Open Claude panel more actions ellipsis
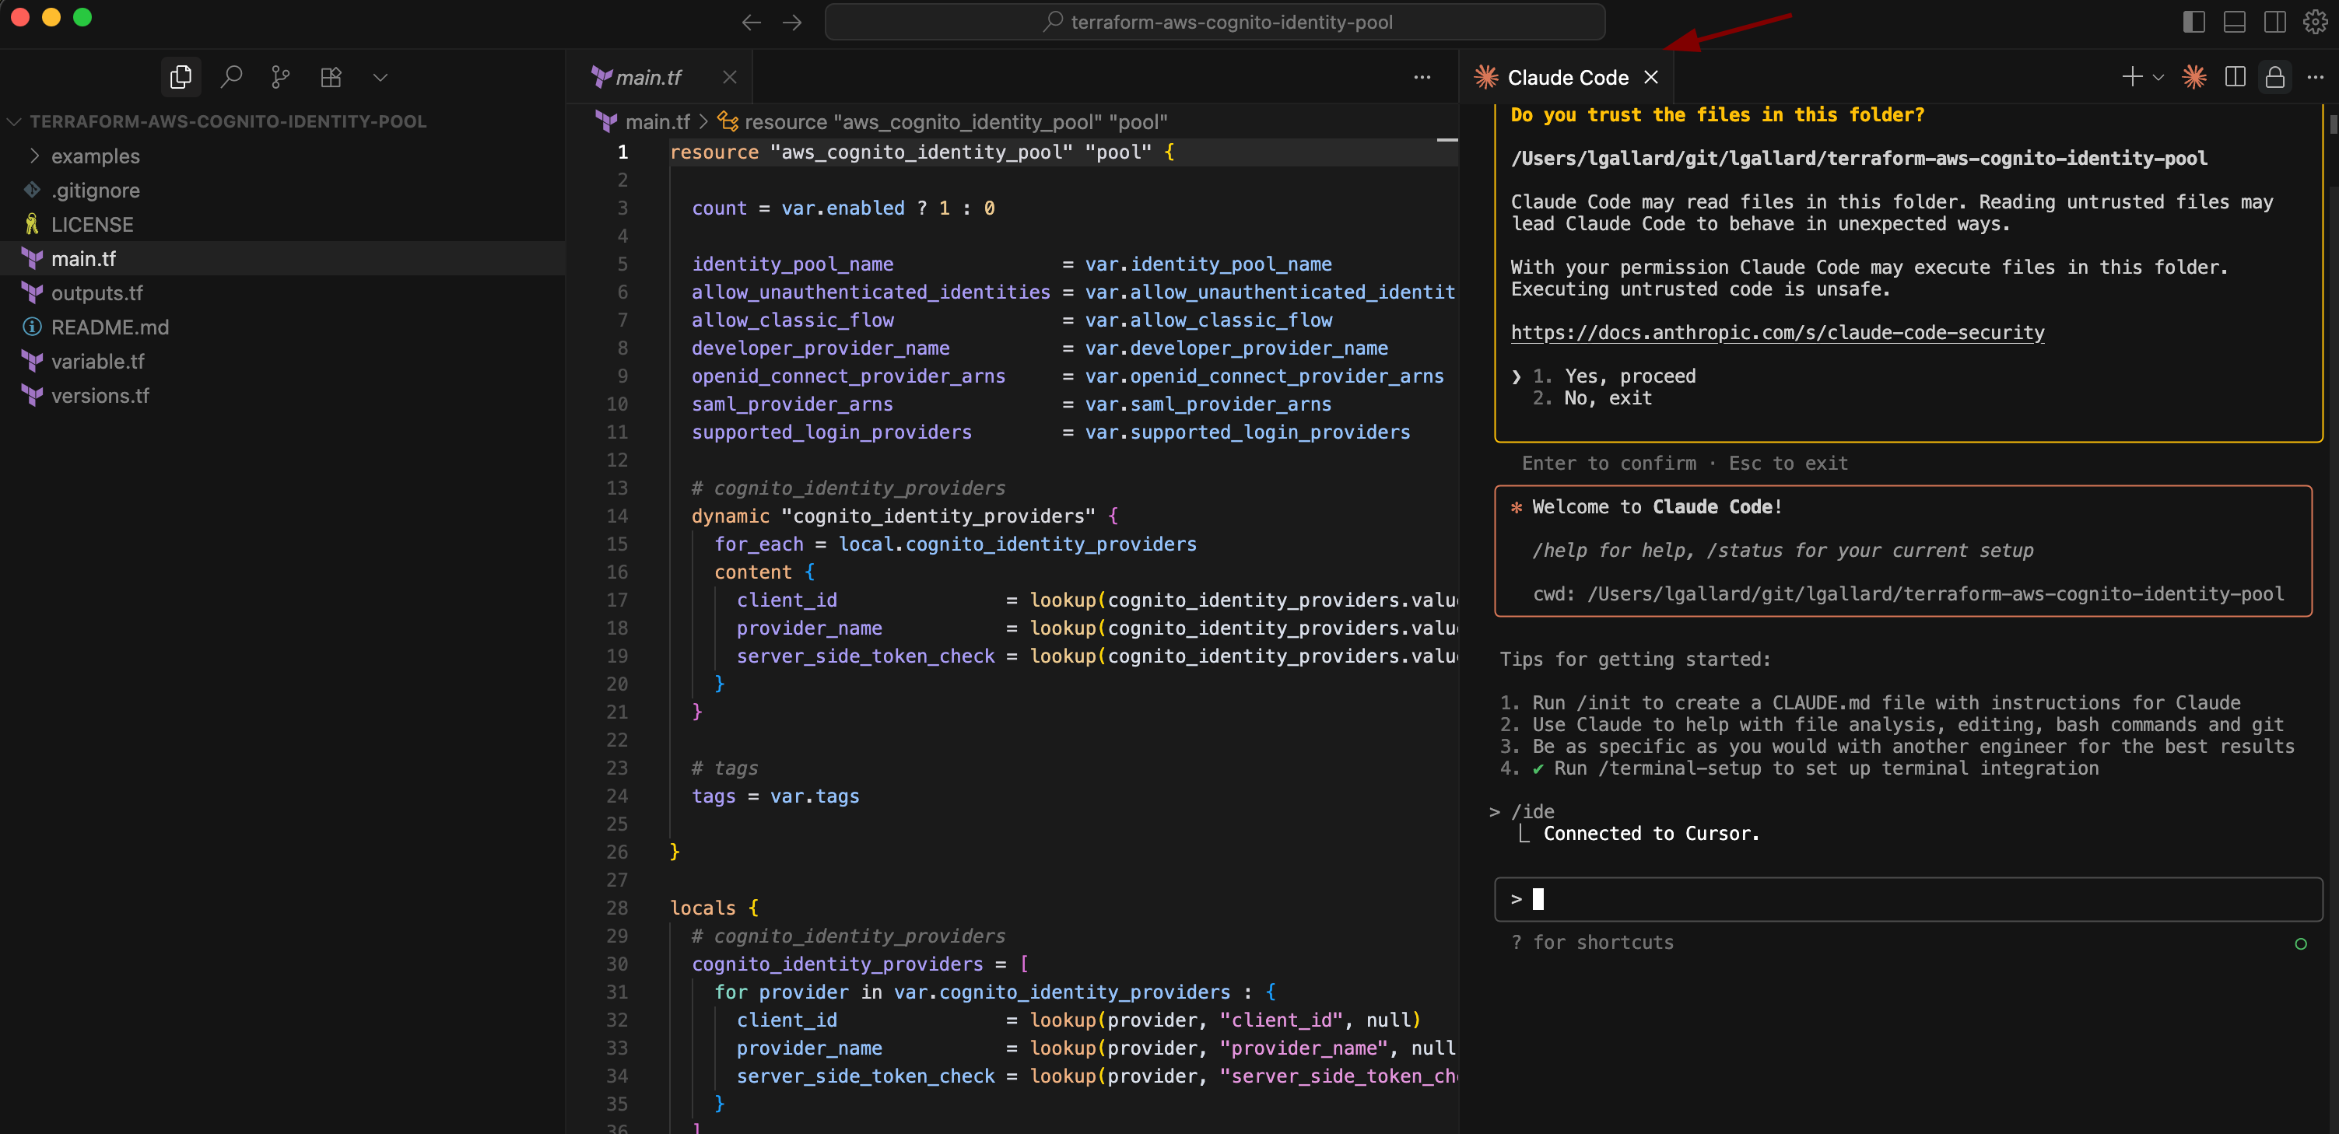The image size is (2339, 1134). tap(2314, 77)
